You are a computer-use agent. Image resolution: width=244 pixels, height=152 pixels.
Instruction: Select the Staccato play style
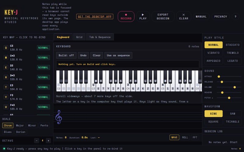click(x=233, y=45)
